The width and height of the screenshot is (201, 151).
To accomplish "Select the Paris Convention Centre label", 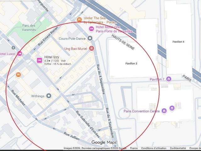I will (x=142, y=111).
